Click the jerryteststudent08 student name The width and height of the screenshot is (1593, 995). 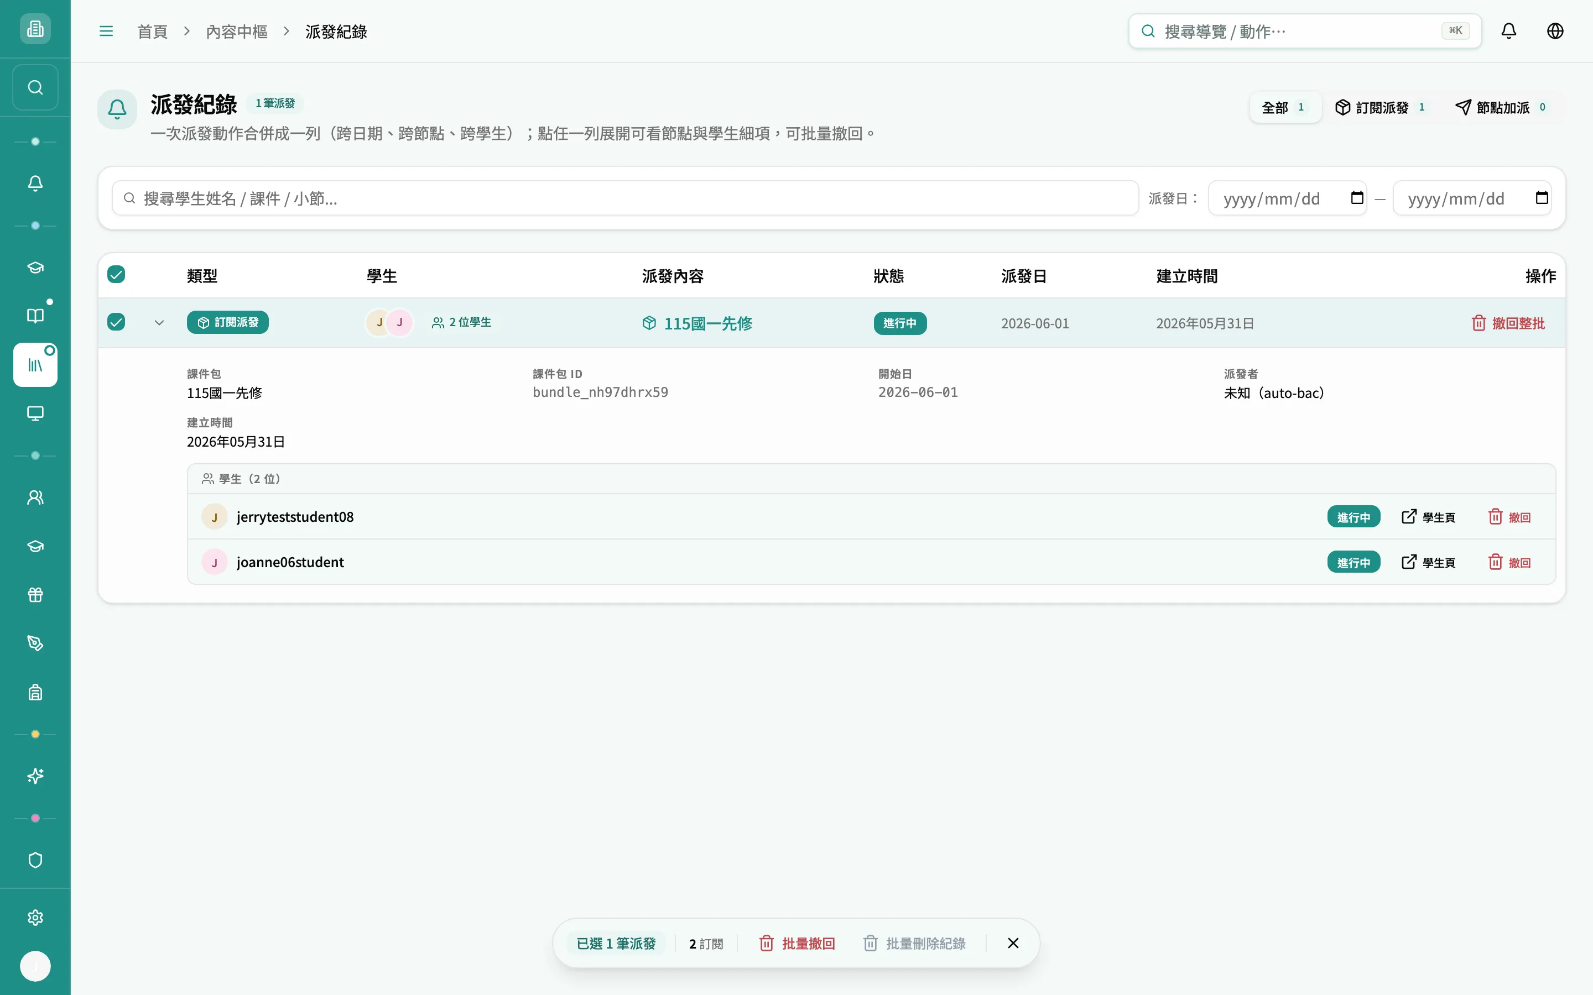[295, 517]
